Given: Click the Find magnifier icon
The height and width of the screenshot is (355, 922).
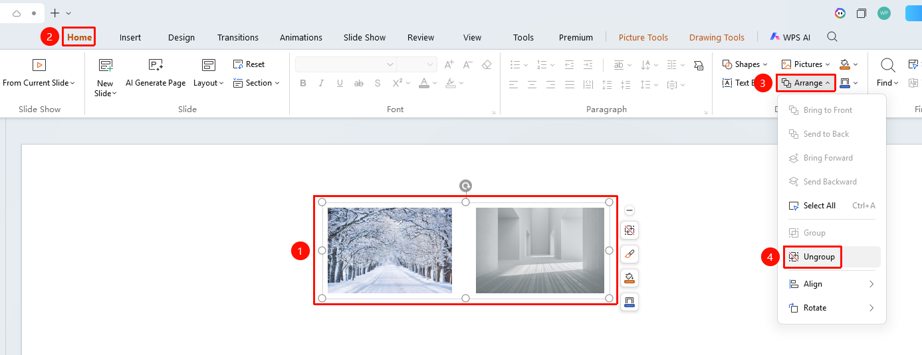Looking at the screenshot, I should [887, 65].
